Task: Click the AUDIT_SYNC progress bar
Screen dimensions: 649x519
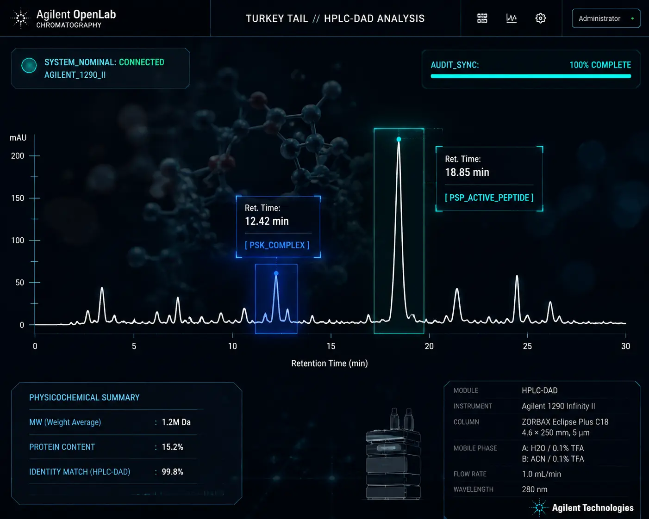Action: pyautogui.click(x=531, y=76)
